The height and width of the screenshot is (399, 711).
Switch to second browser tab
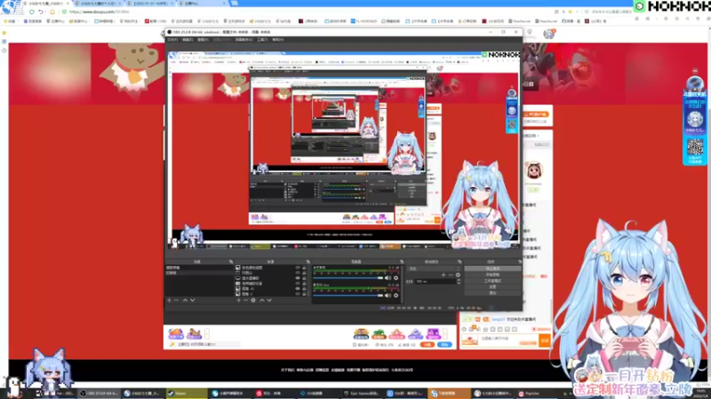(x=97, y=4)
